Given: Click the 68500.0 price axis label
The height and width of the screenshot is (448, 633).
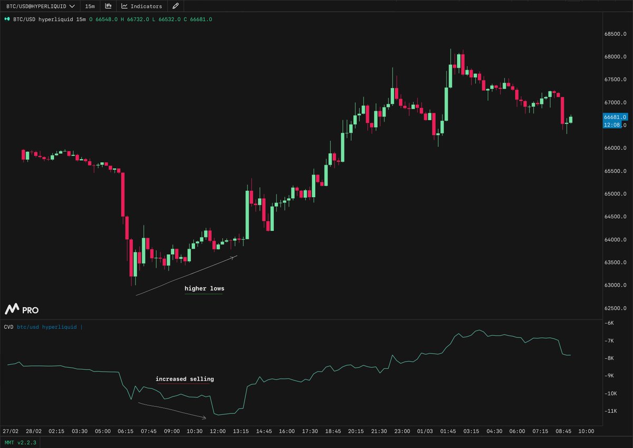Looking at the screenshot, I should (x=616, y=34).
